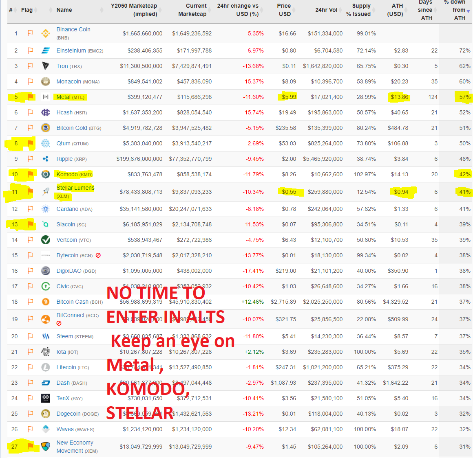
Task: Click the Waves logo icon
Action: (x=46, y=429)
